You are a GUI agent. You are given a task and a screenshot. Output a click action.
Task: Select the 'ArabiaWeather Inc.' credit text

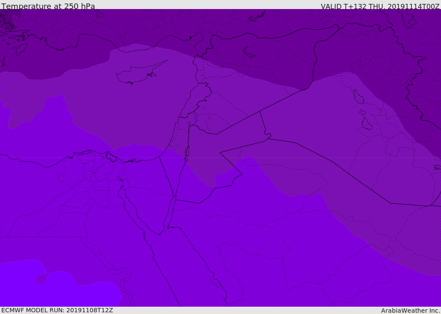click(410, 311)
